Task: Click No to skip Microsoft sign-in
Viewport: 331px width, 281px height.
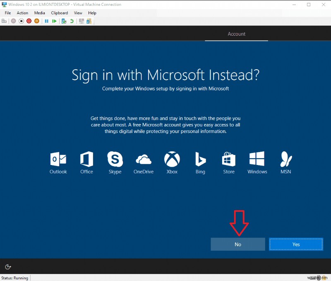Action: click(237, 244)
